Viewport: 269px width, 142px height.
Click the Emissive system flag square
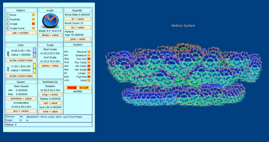pyautogui.click(x=89, y=56)
